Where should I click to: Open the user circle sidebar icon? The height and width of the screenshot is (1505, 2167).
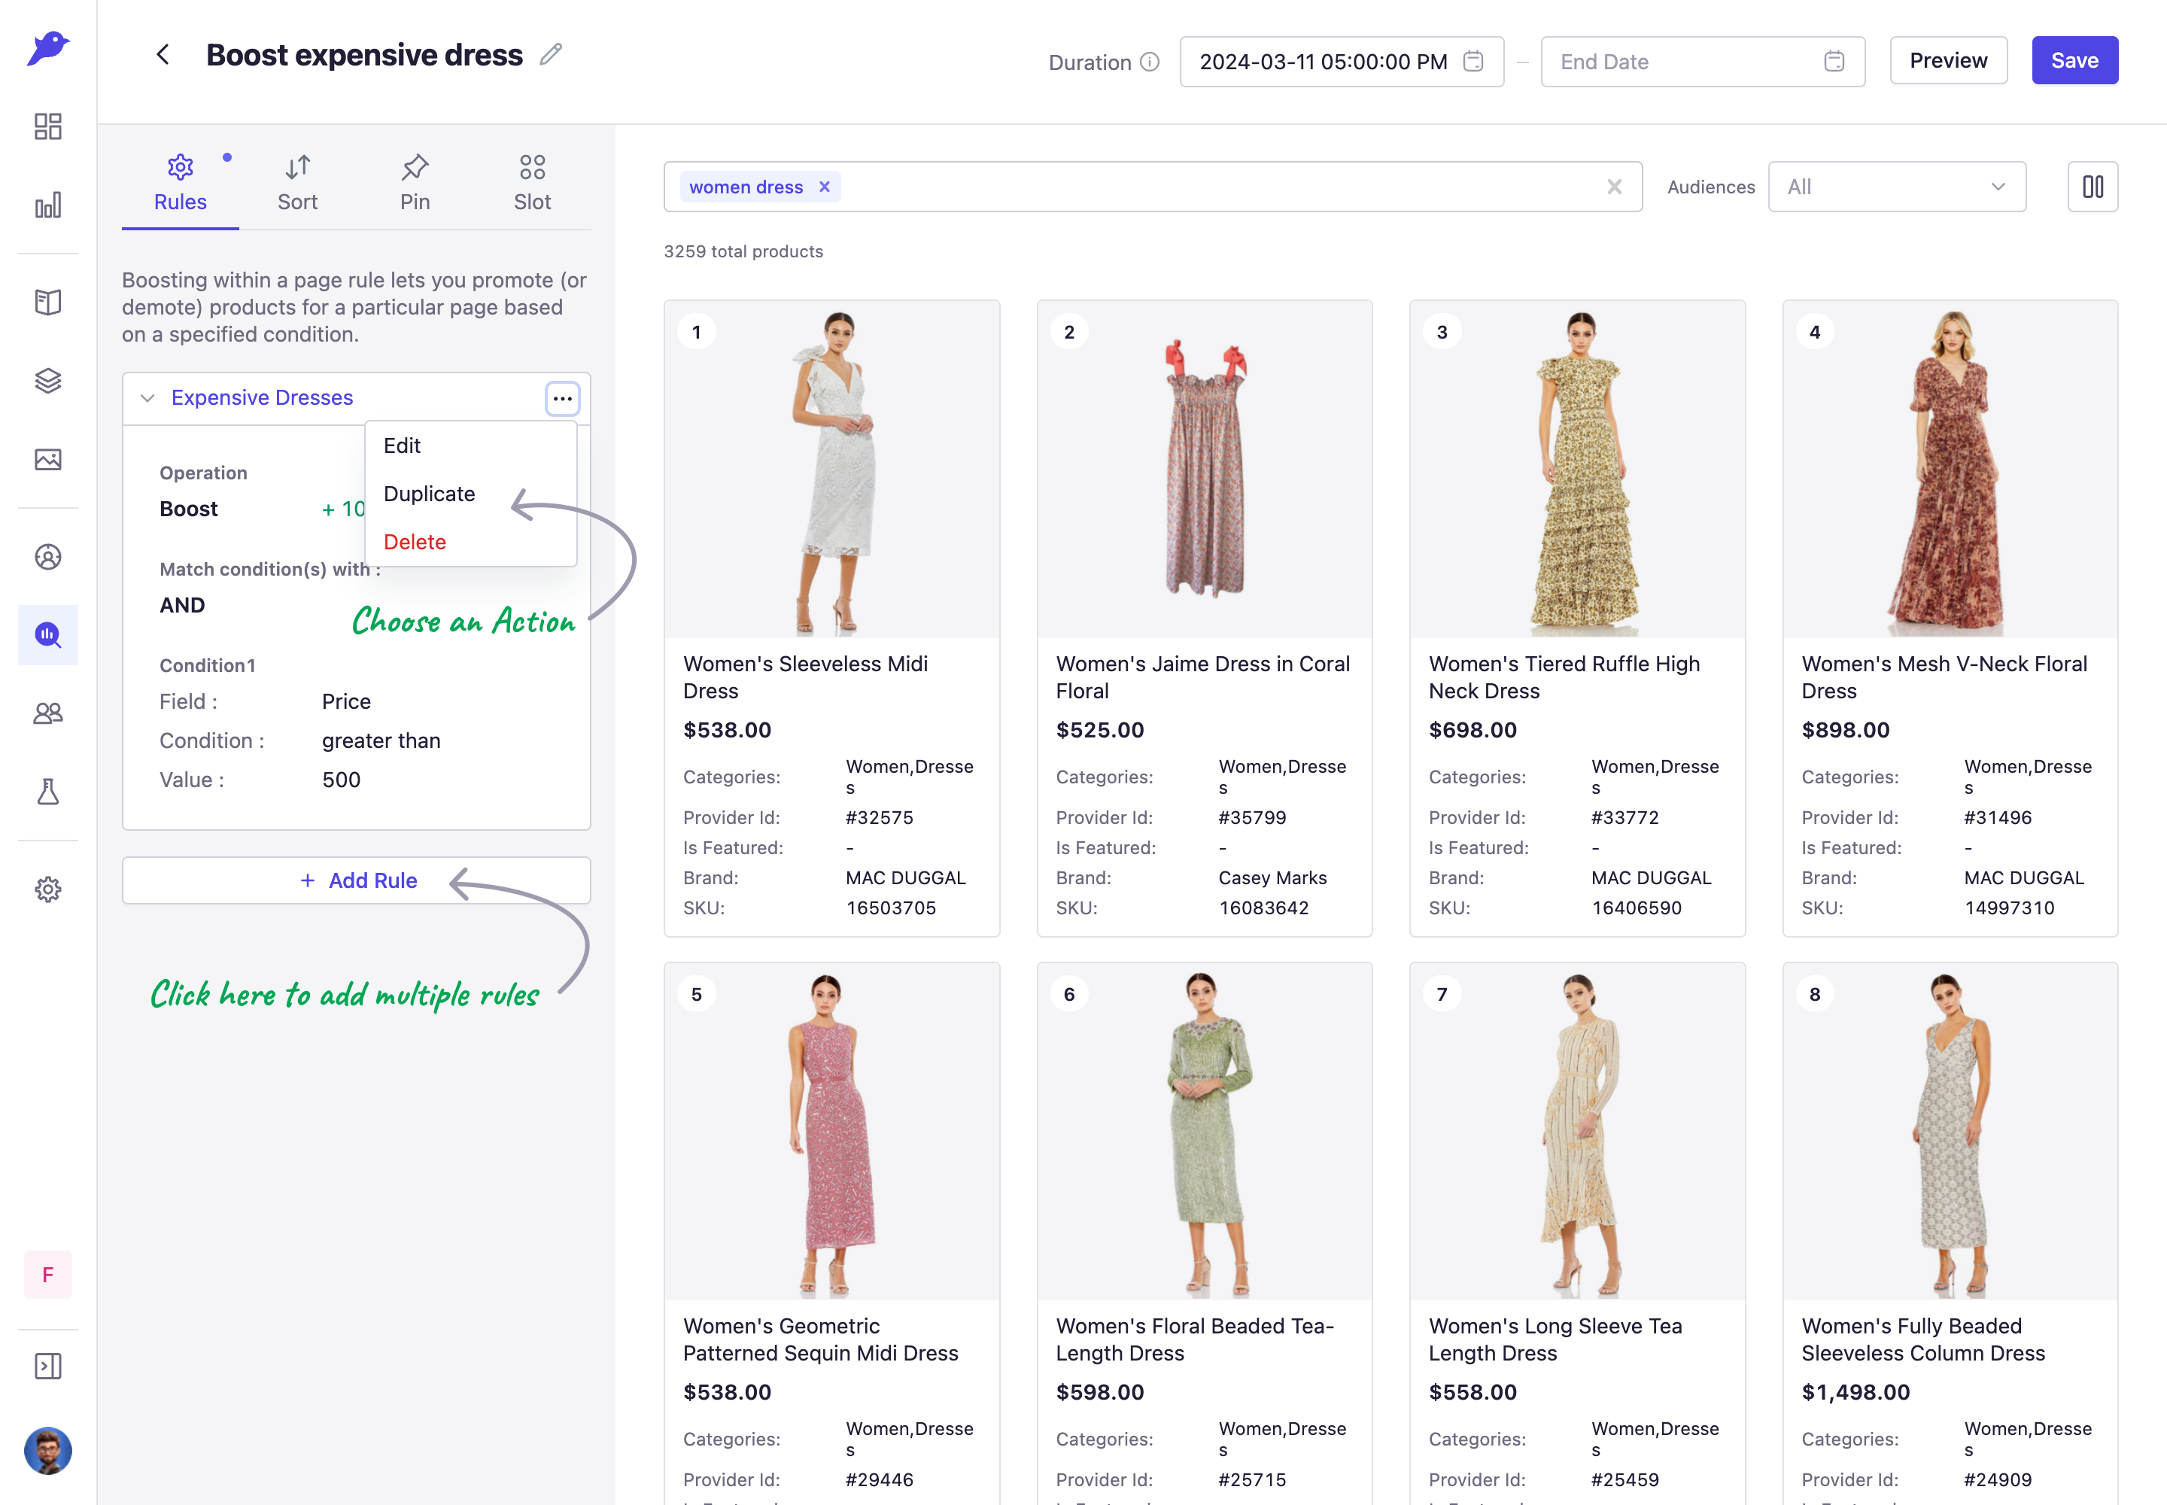(x=48, y=558)
